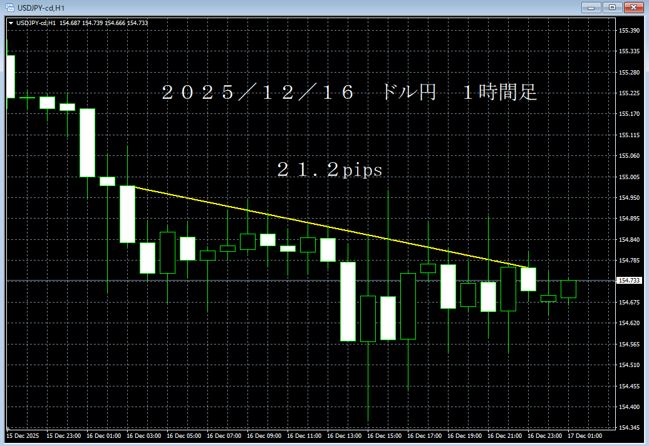Click the small doji candle around 16 Dec 10:00
649x446 pixels.
click(289, 249)
